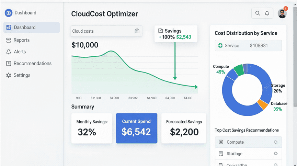297x166 pixels.
Task: Click the Current Spend card
Action: tap(137, 128)
